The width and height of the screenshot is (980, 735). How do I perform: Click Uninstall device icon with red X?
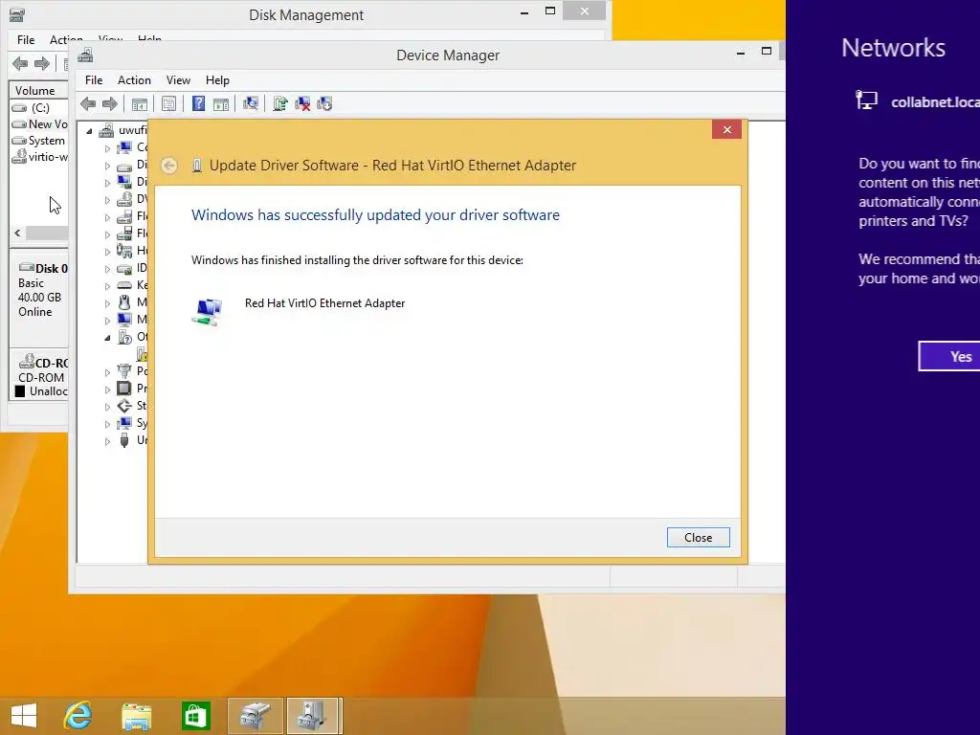(x=302, y=103)
